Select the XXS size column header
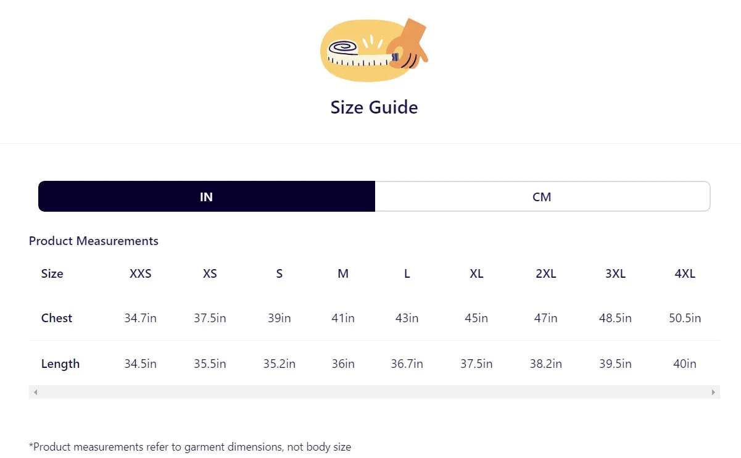The width and height of the screenshot is (741, 458). 141,273
